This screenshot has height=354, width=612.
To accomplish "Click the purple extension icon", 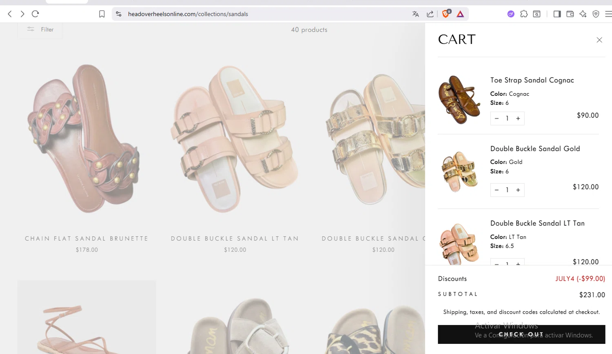I will coord(511,14).
